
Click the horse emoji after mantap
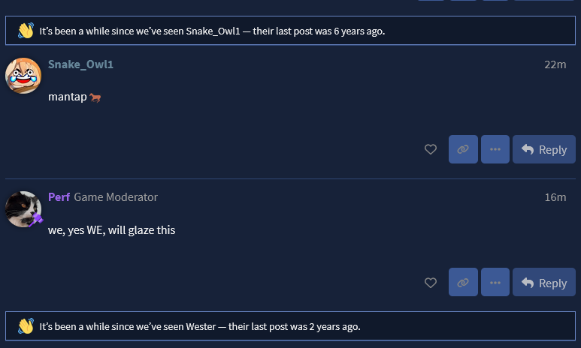click(95, 97)
